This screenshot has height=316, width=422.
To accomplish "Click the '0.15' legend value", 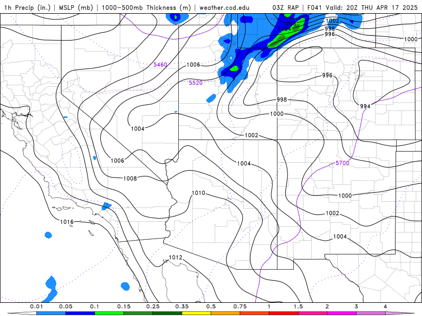I will point(124,307).
